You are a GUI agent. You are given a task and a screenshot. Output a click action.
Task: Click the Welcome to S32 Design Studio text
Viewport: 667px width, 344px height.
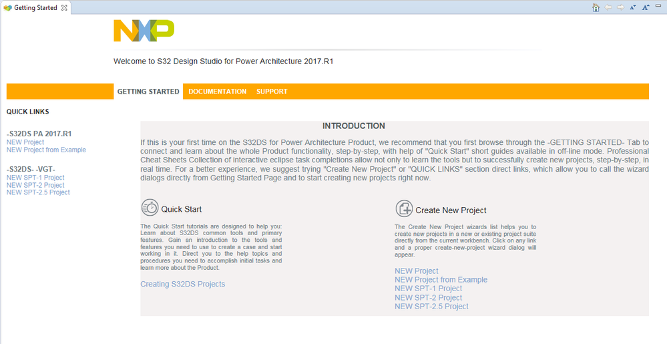pyautogui.click(x=223, y=61)
